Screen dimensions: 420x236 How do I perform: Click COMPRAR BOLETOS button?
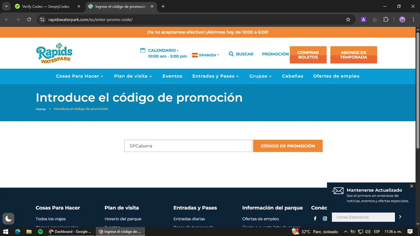(308, 55)
